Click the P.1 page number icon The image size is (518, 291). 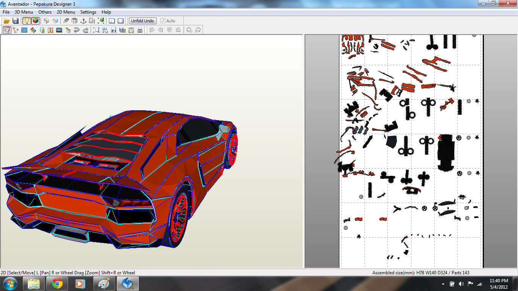[x=114, y=30]
